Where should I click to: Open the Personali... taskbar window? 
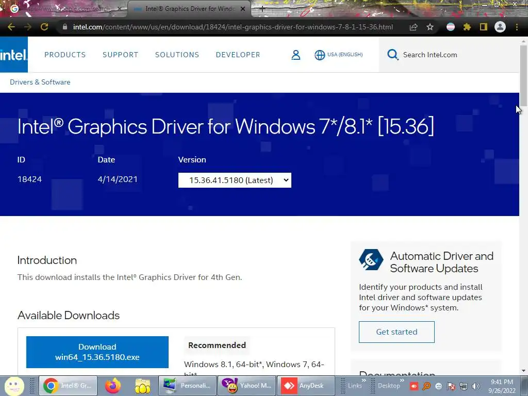coord(187,386)
